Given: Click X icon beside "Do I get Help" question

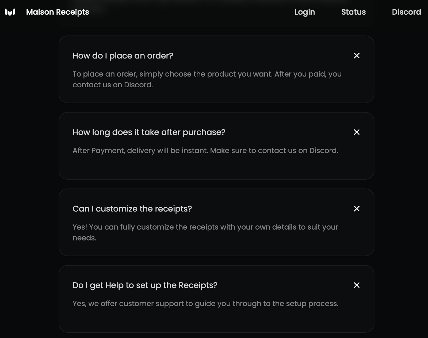Looking at the screenshot, I should click(357, 285).
